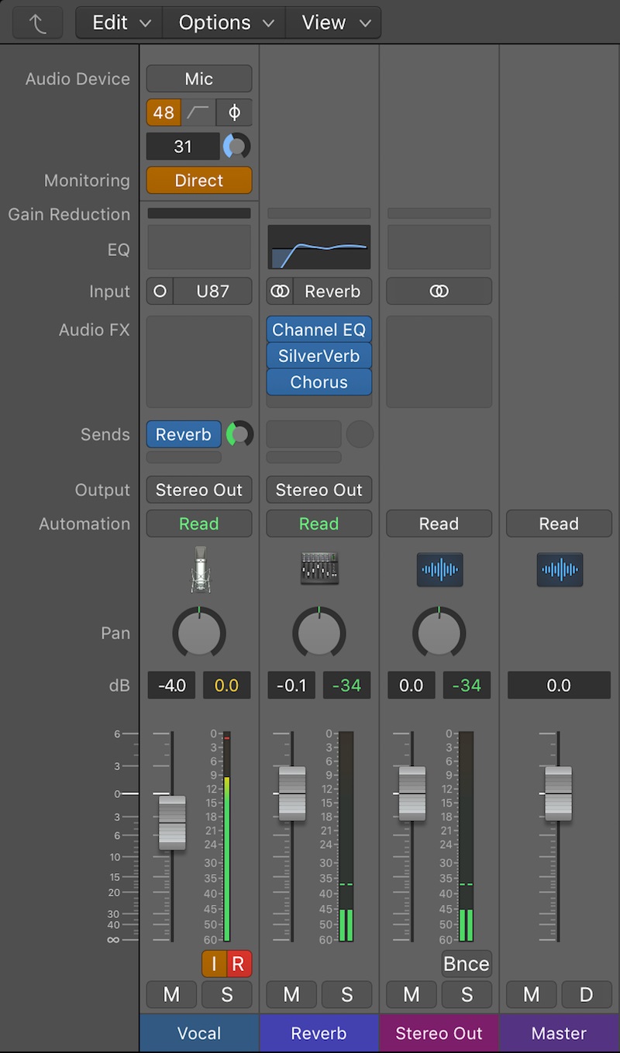
Task: Click the waveform icon on the Master channel
Action: point(559,570)
